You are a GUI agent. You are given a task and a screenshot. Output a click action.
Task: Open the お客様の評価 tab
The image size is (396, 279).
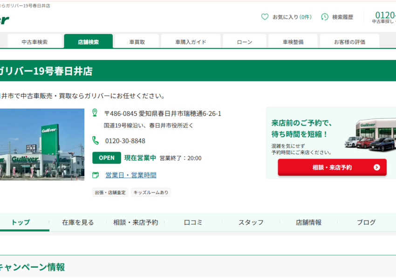click(x=349, y=41)
